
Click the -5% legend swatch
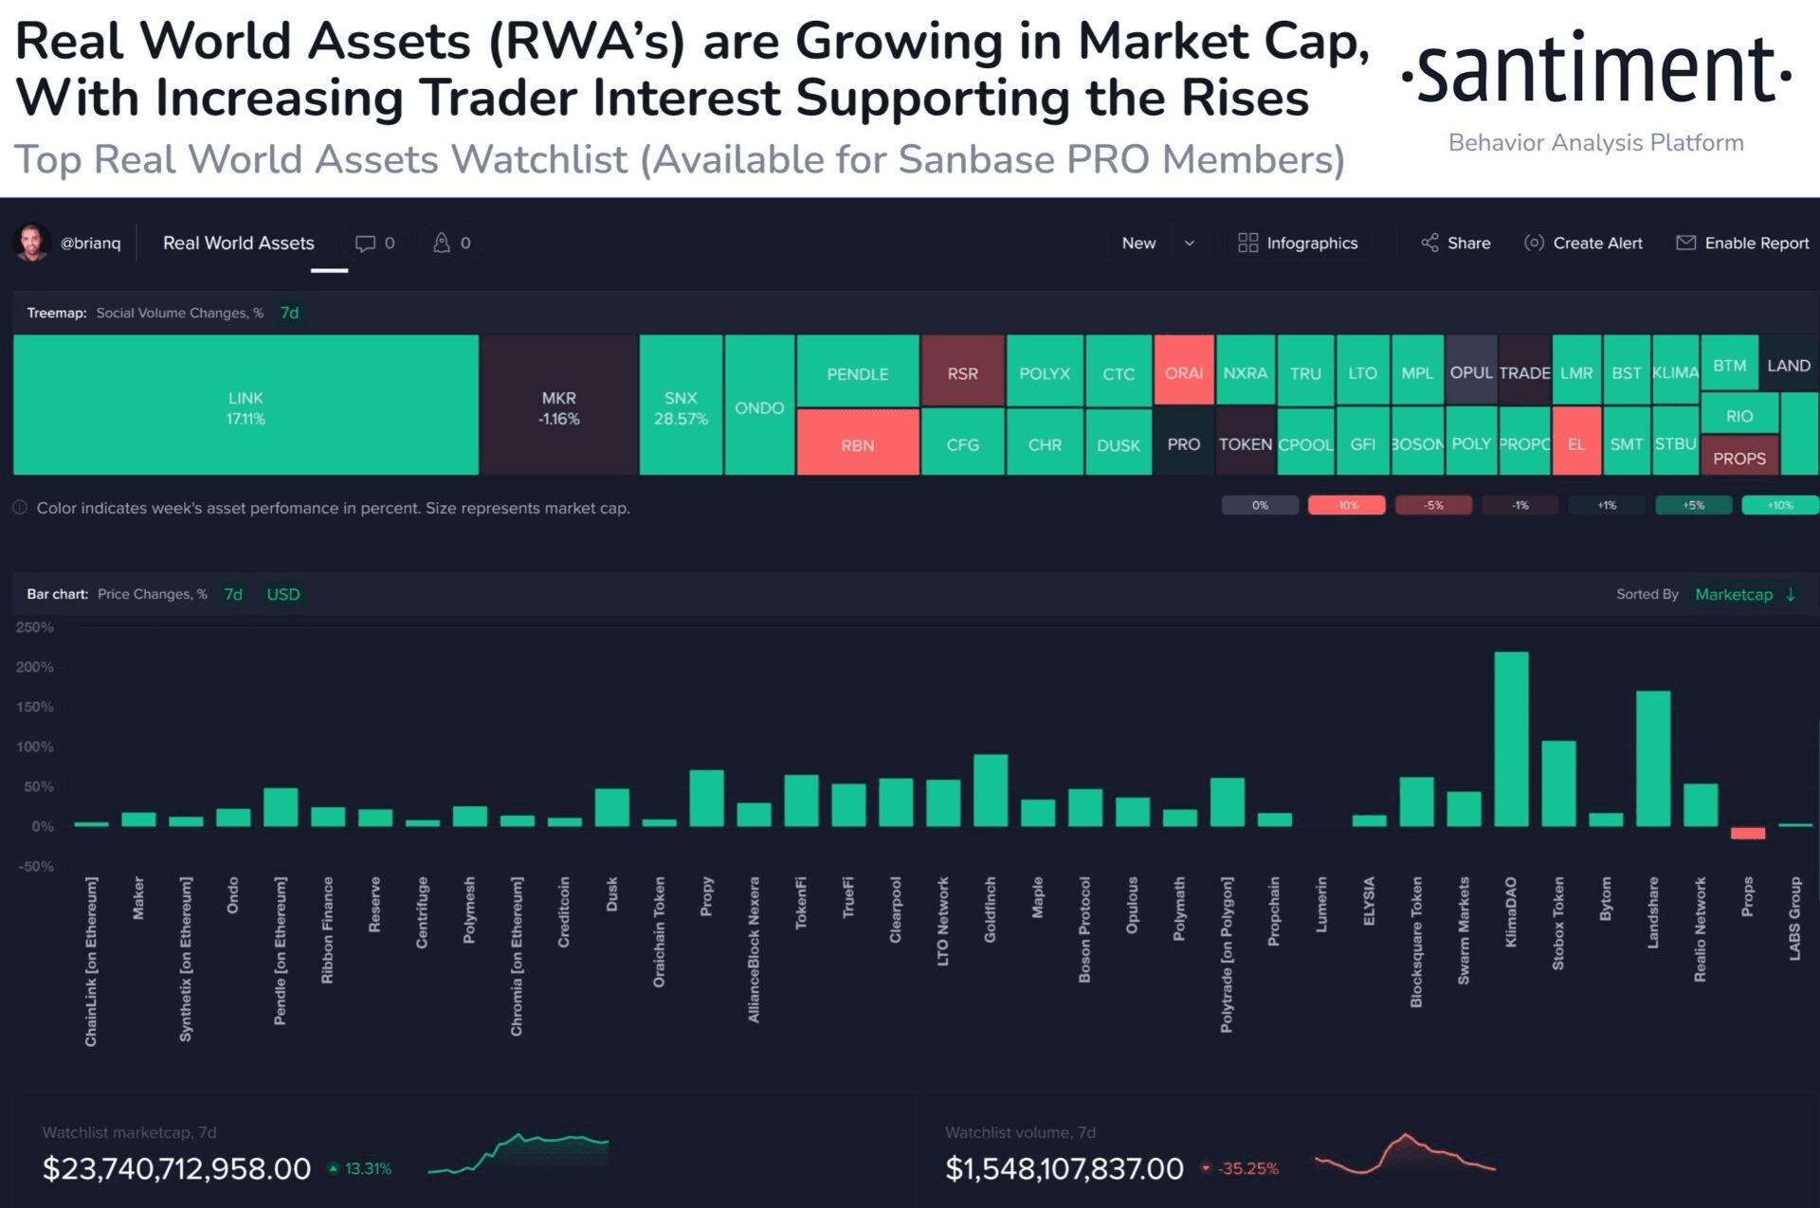coord(1433,505)
